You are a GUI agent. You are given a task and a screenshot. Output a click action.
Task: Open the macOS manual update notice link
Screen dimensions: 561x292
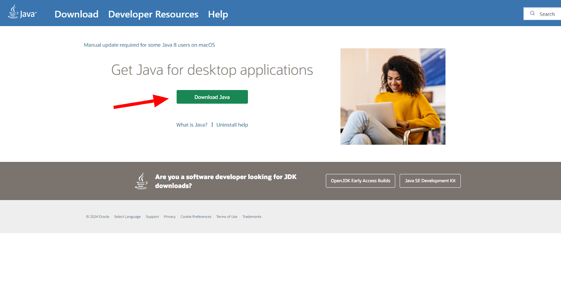point(149,45)
